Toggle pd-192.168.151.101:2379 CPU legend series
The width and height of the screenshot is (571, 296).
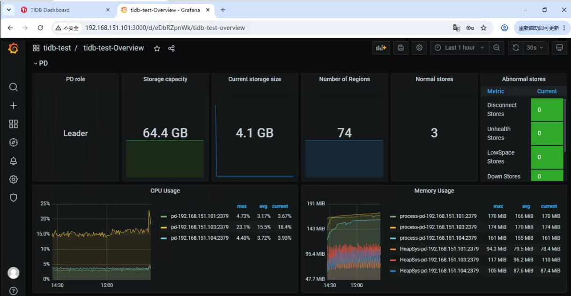(x=200, y=216)
